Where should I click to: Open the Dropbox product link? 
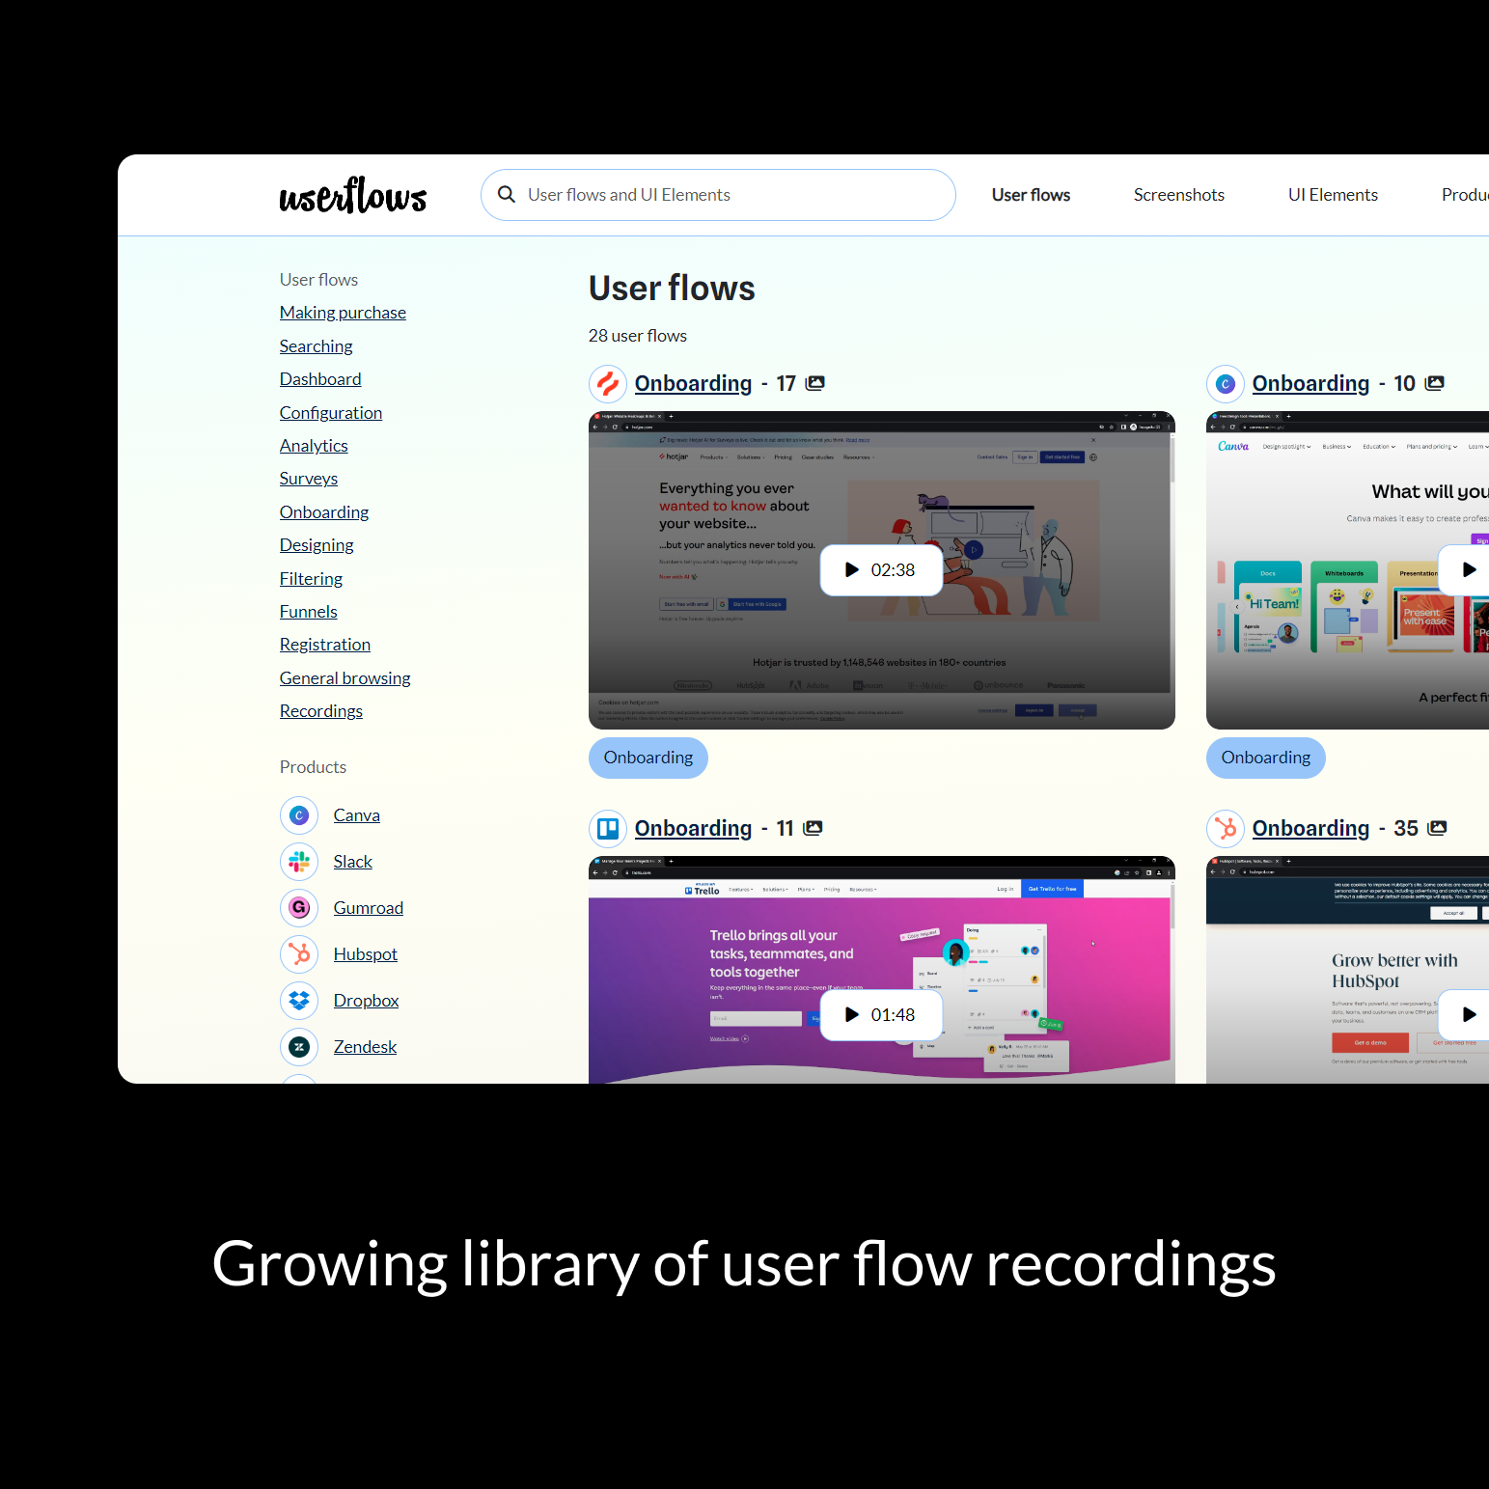[367, 1001]
